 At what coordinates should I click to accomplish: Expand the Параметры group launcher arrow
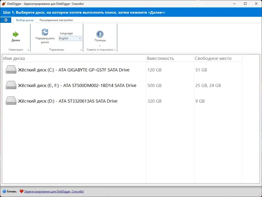81,49
